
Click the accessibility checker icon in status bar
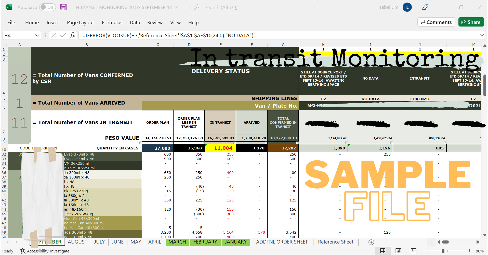pyautogui.click(x=23, y=251)
